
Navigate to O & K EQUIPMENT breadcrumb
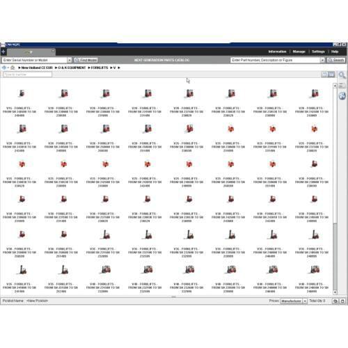click(x=72, y=68)
